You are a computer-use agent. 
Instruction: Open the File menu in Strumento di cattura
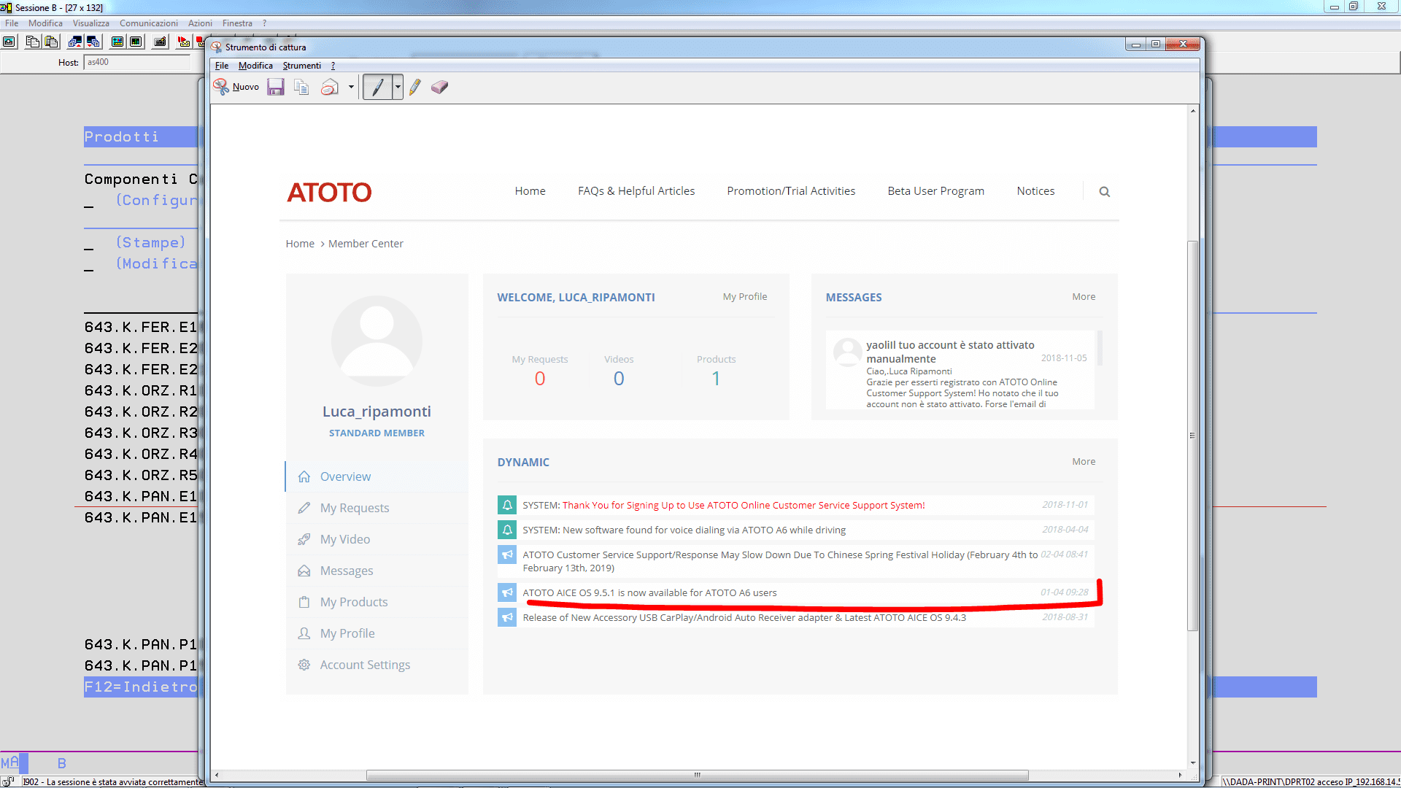point(222,66)
